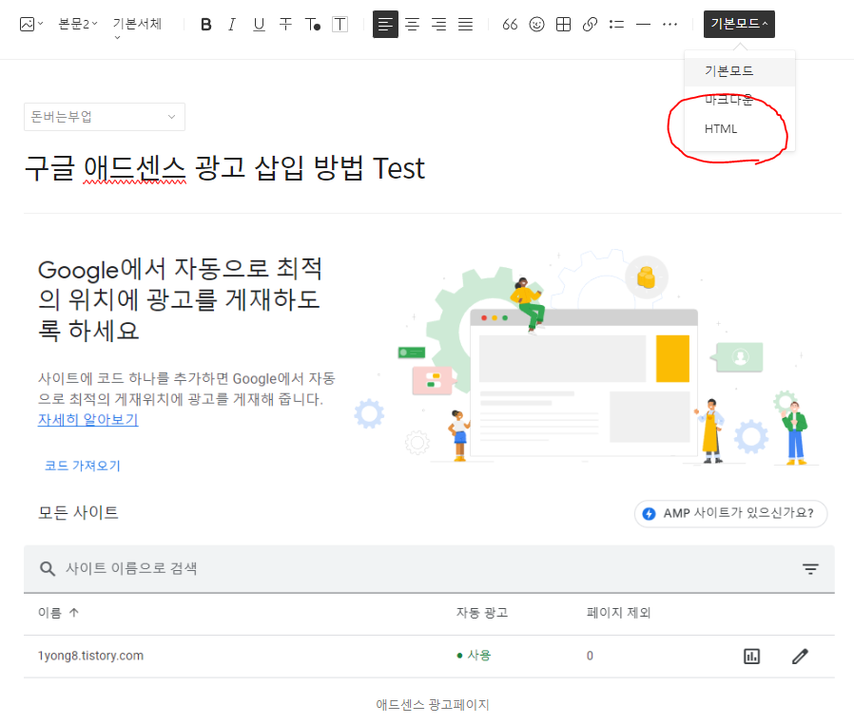This screenshot has width=854, height=724.
Task: Toggle italic formatting
Action: click(232, 25)
